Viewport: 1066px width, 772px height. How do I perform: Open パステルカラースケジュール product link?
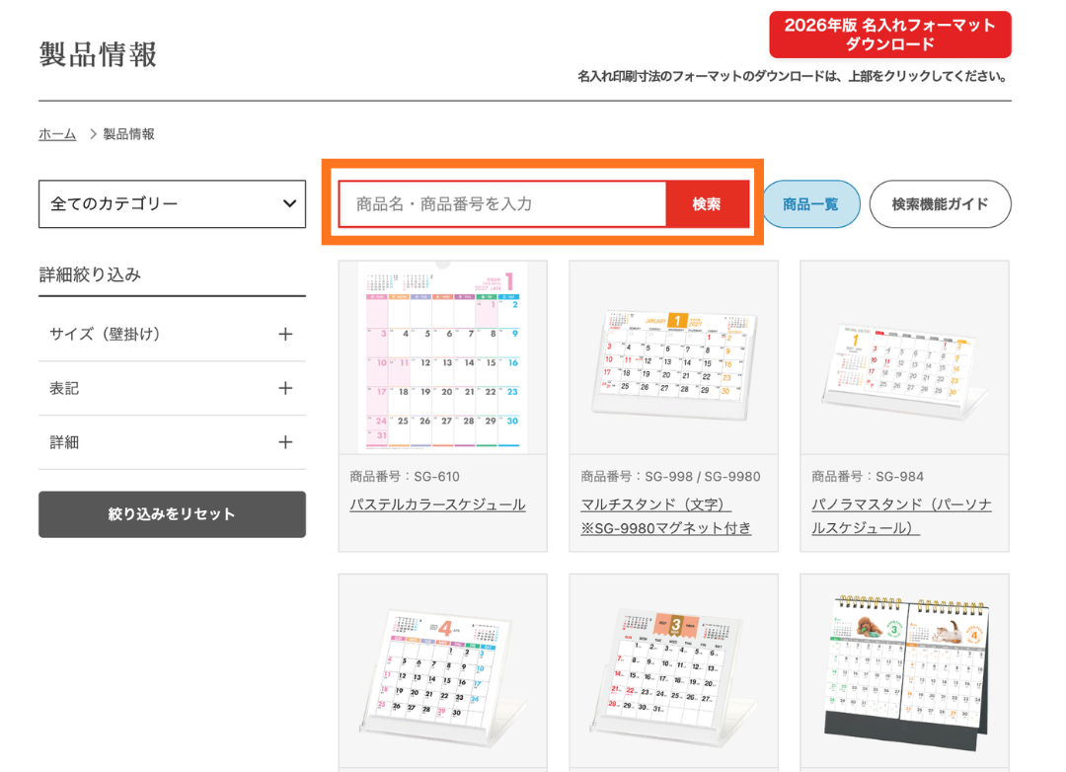[x=437, y=504]
